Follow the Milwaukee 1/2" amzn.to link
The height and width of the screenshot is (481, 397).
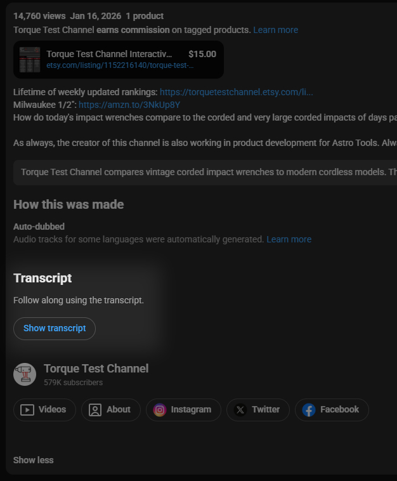coord(129,105)
